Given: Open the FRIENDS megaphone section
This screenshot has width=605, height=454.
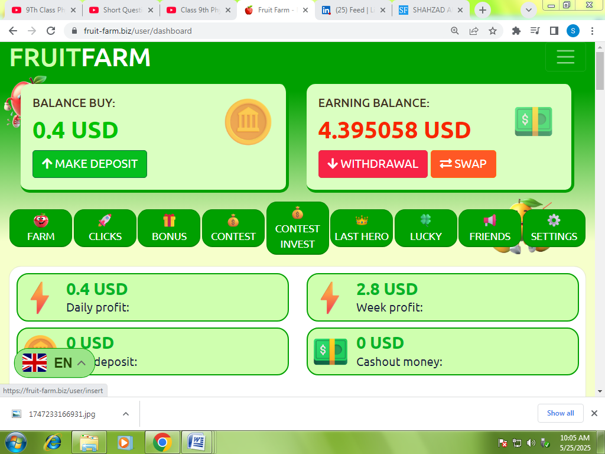Looking at the screenshot, I should pyautogui.click(x=490, y=228).
